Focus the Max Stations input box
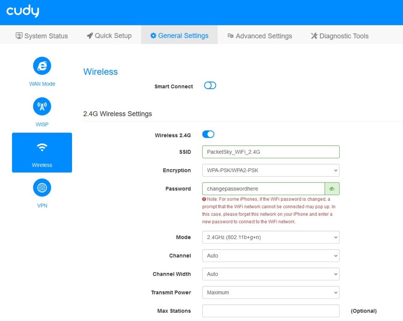Screen dimensions: 403x321 [x=271, y=311]
